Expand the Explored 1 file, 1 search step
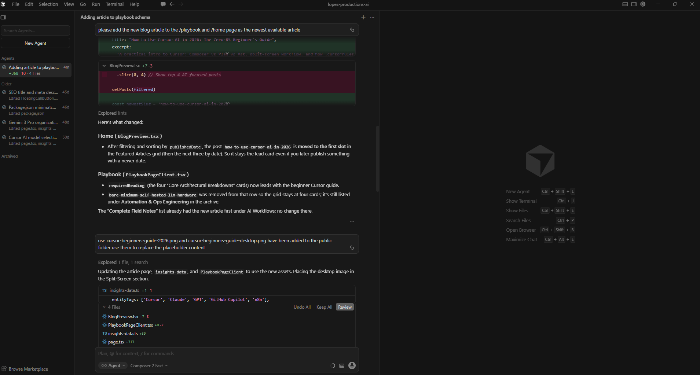Image resolution: width=700 pixels, height=375 pixels. (123, 262)
